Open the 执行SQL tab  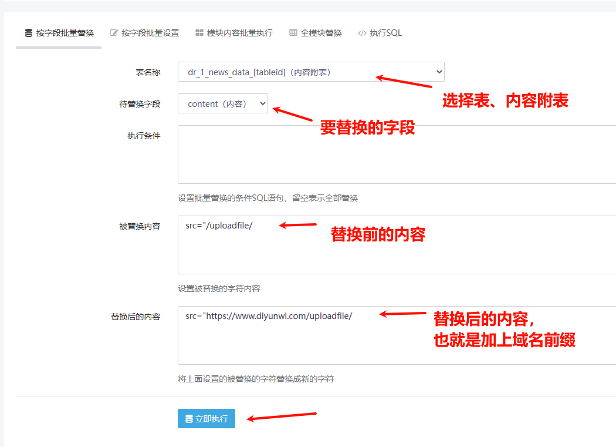[x=380, y=33]
